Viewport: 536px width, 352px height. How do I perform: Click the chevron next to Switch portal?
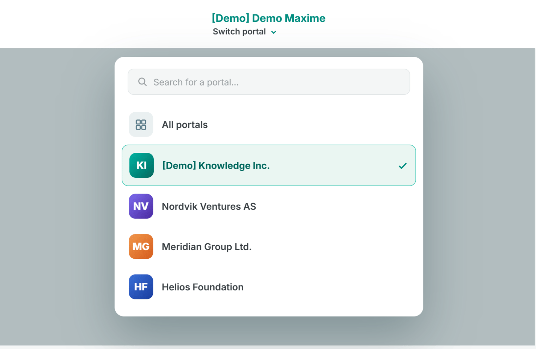[274, 32]
